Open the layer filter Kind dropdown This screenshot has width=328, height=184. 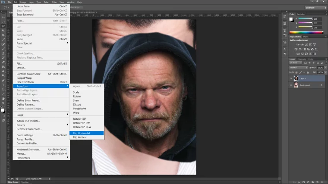[296, 62]
